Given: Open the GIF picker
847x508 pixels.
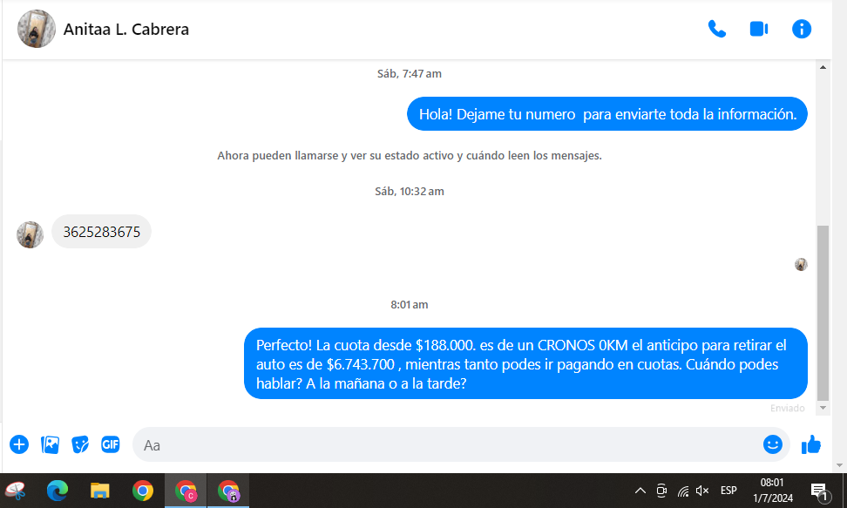Looking at the screenshot, I should pos(110,444).
